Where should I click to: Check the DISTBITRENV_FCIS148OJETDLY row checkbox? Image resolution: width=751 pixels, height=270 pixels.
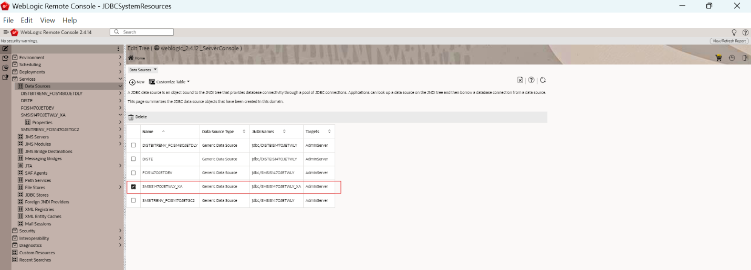(133, 145)
